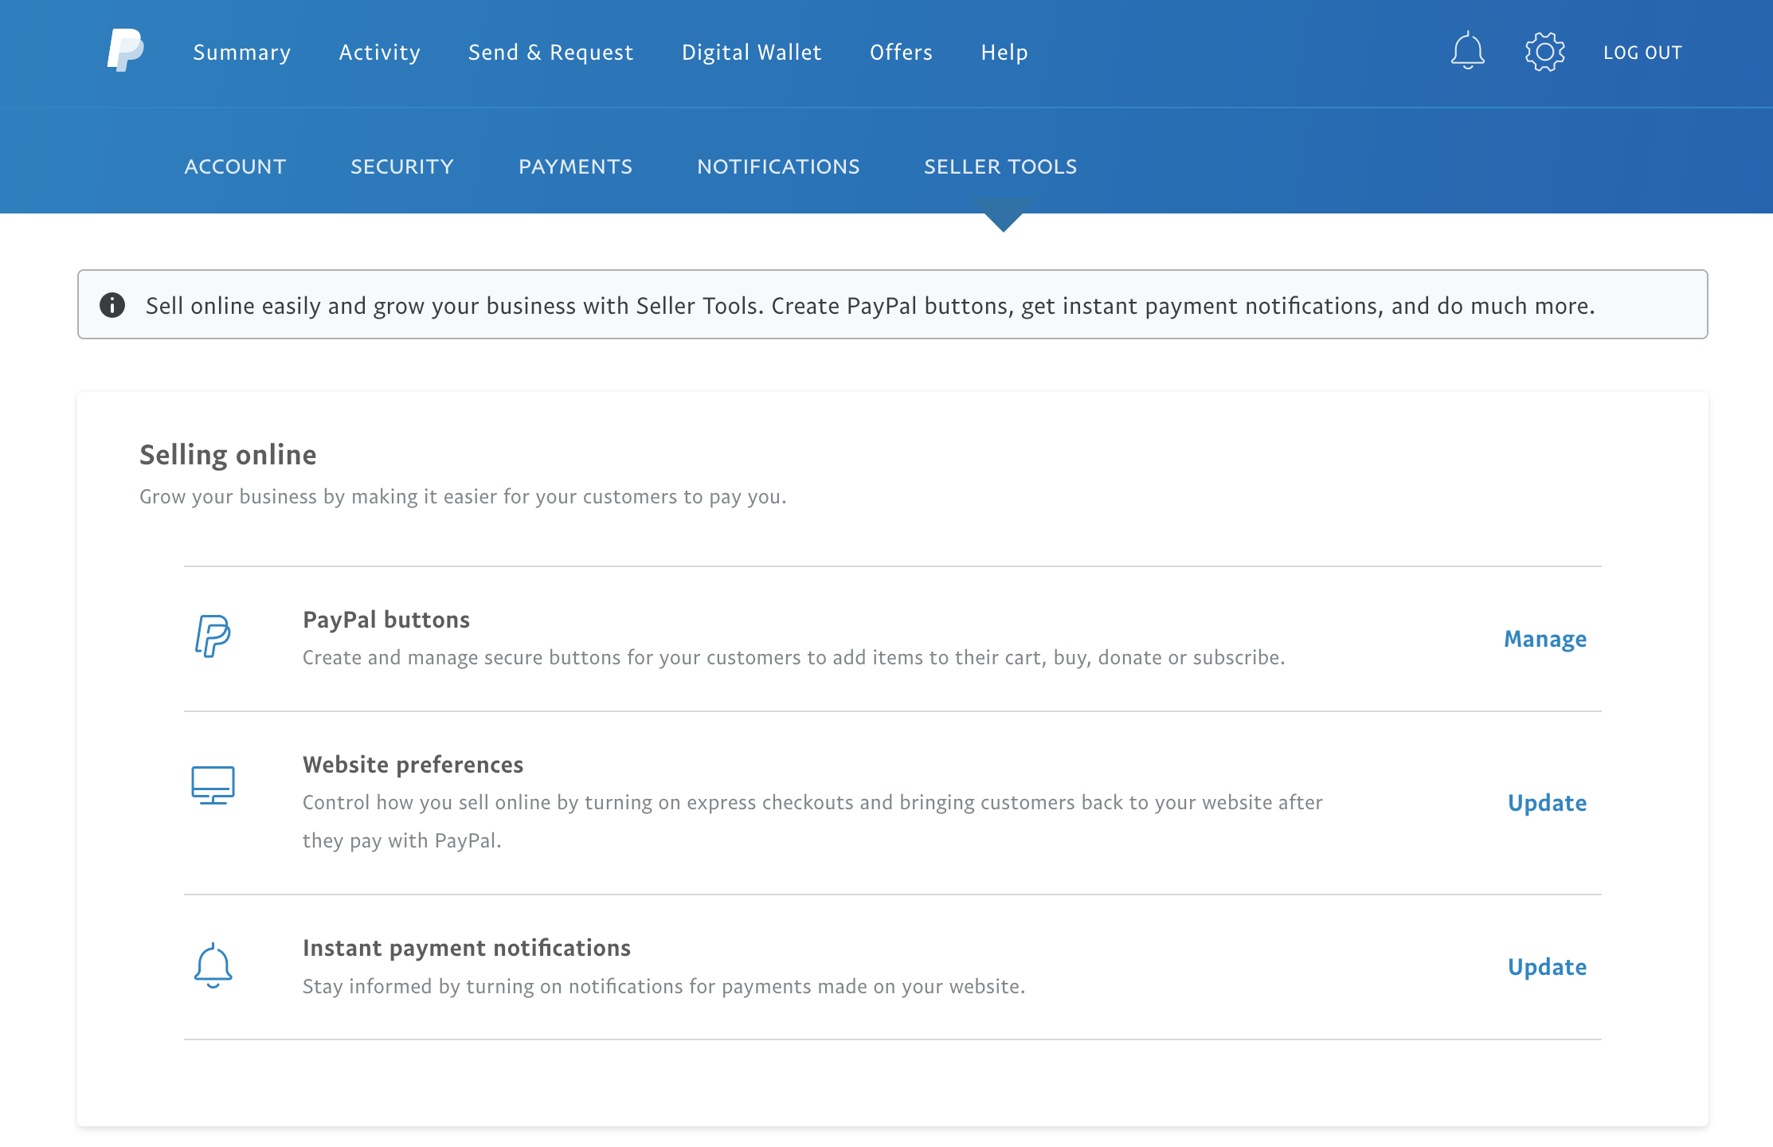Click the Website preferences monitor icon

213,785
